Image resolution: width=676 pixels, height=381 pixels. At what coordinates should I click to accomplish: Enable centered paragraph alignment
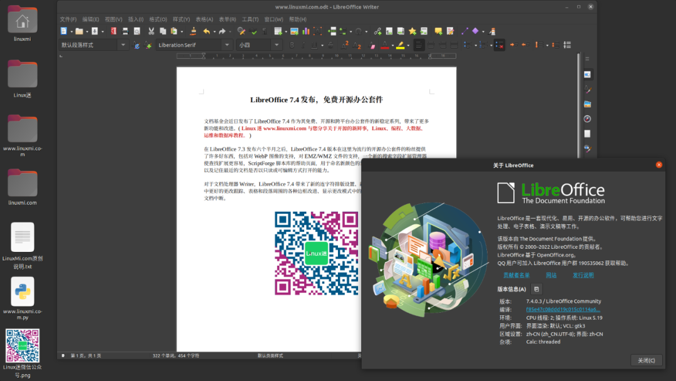coord(431,44)
